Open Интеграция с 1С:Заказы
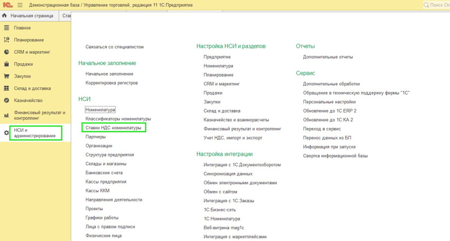This screenshot has width=450, height=241. pos(229,201)
